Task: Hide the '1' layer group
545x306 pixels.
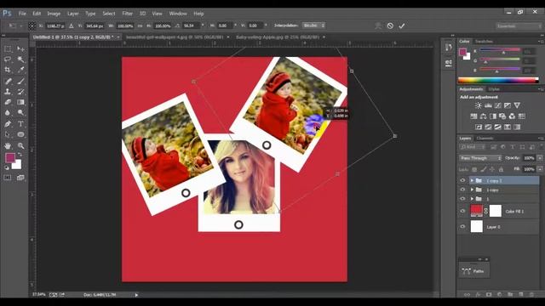Action: [x=462, y=199]
